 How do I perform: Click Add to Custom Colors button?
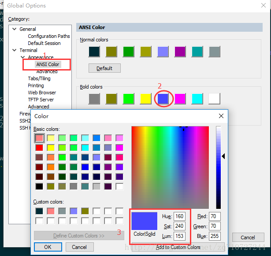point(178,247)
